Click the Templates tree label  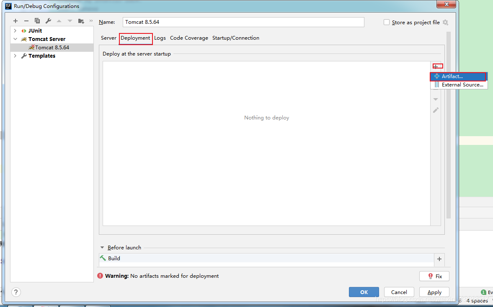(x=42, y=56)
